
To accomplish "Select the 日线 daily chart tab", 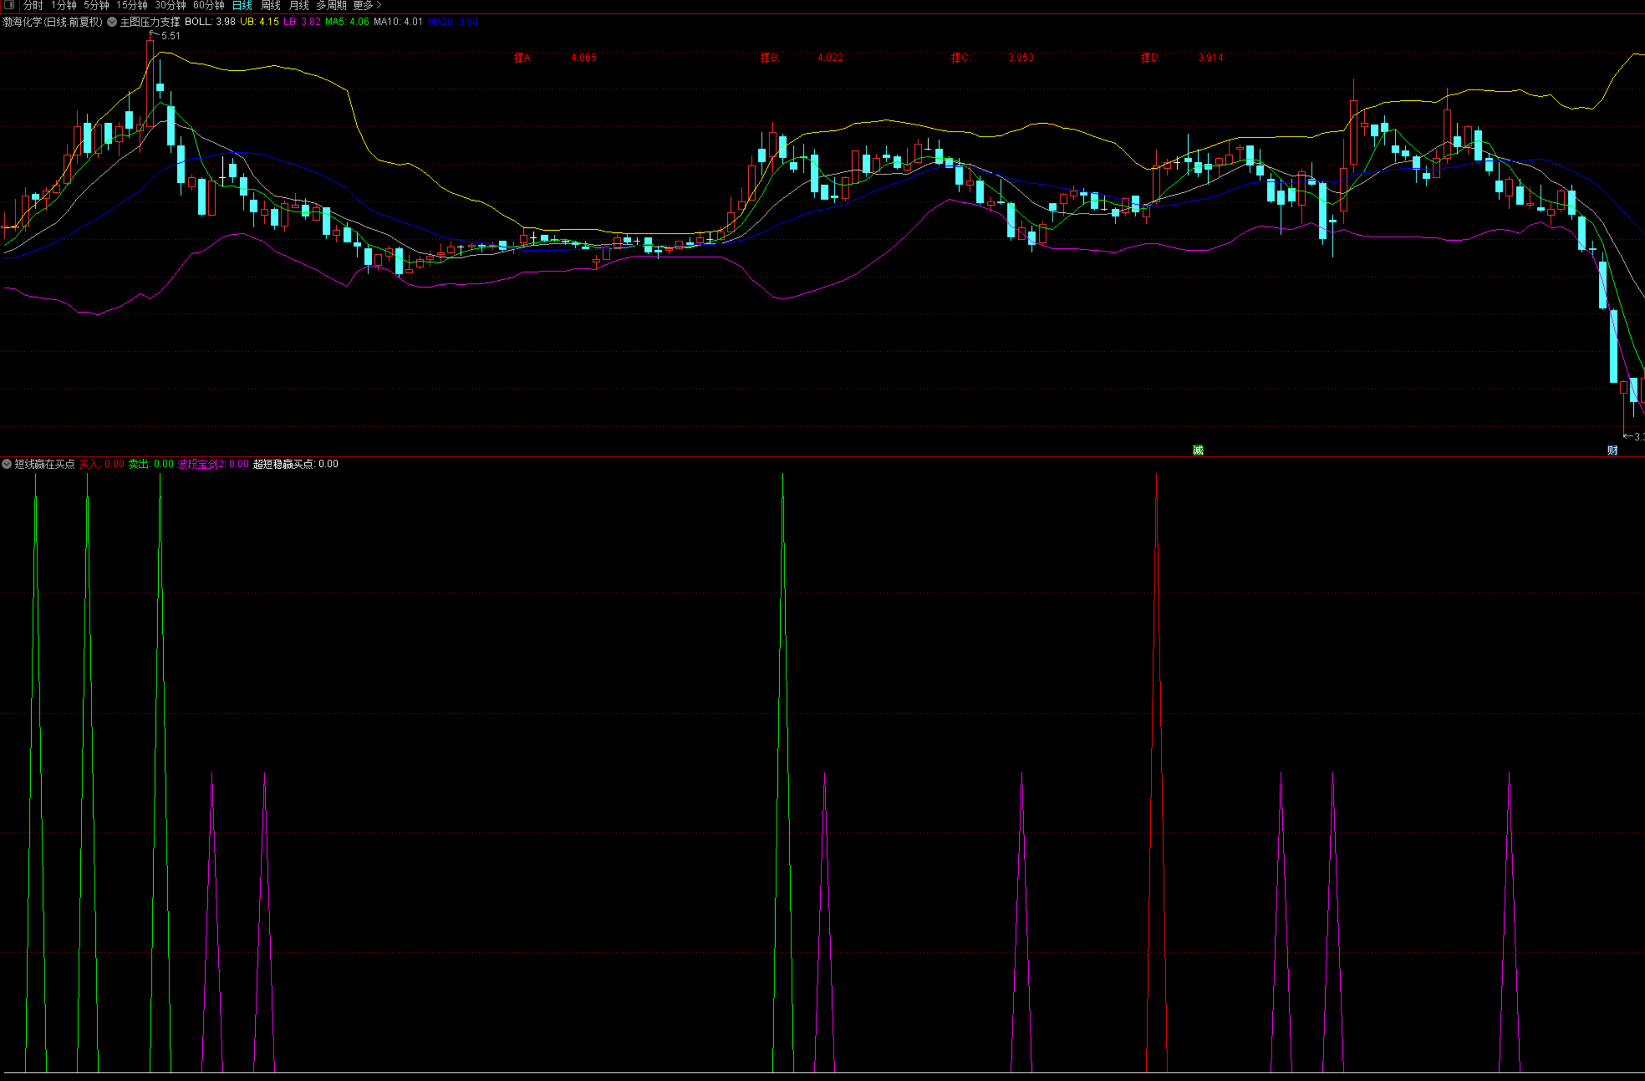I will 242,6.
